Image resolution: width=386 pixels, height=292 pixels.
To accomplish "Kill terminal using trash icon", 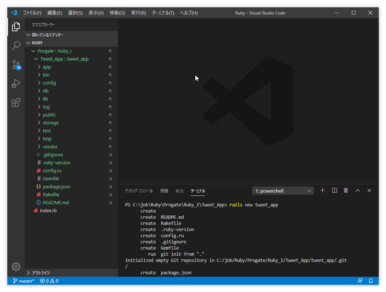I will [x=346, y=190].
